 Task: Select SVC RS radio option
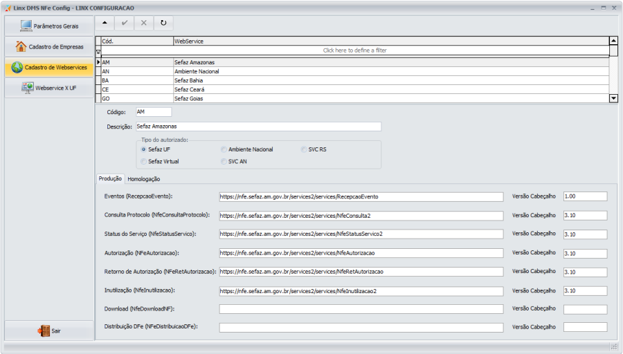(304, 149)
